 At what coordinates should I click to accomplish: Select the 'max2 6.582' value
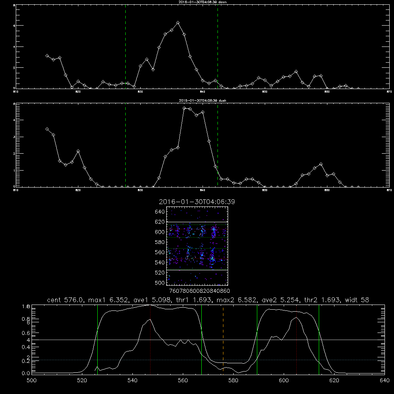point(236,300)
